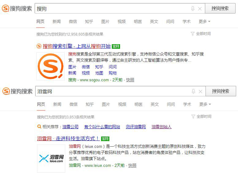This screenshot has width=238, height=173.
Task: Switch to the 英文 tab in the 泪雪网 search tabs
Action: 155,104
